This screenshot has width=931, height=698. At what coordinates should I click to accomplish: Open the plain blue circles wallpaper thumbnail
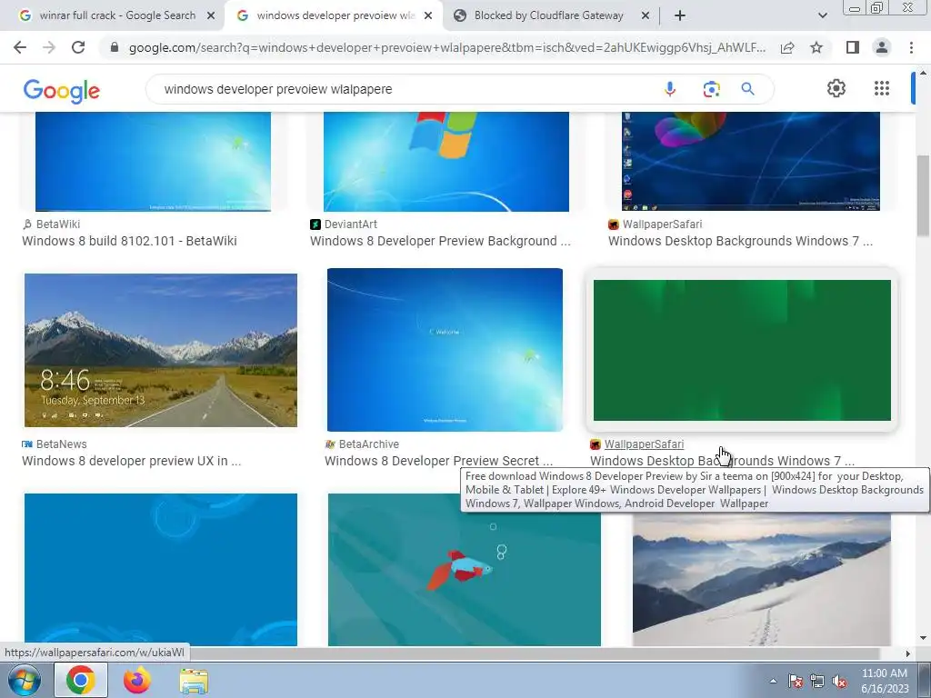[160, 569]
